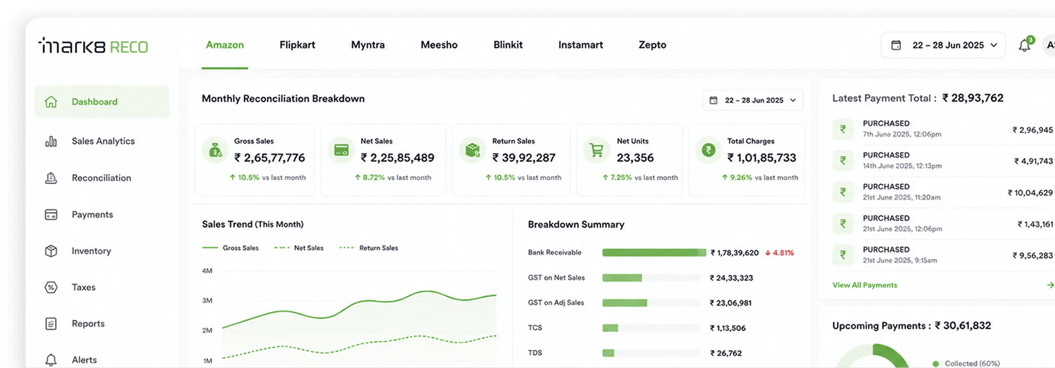Viewport: 1055px width, 368px height.
Task: Click Total Charges value ₹ 1,01,85,733
Action: coord(762,158)
